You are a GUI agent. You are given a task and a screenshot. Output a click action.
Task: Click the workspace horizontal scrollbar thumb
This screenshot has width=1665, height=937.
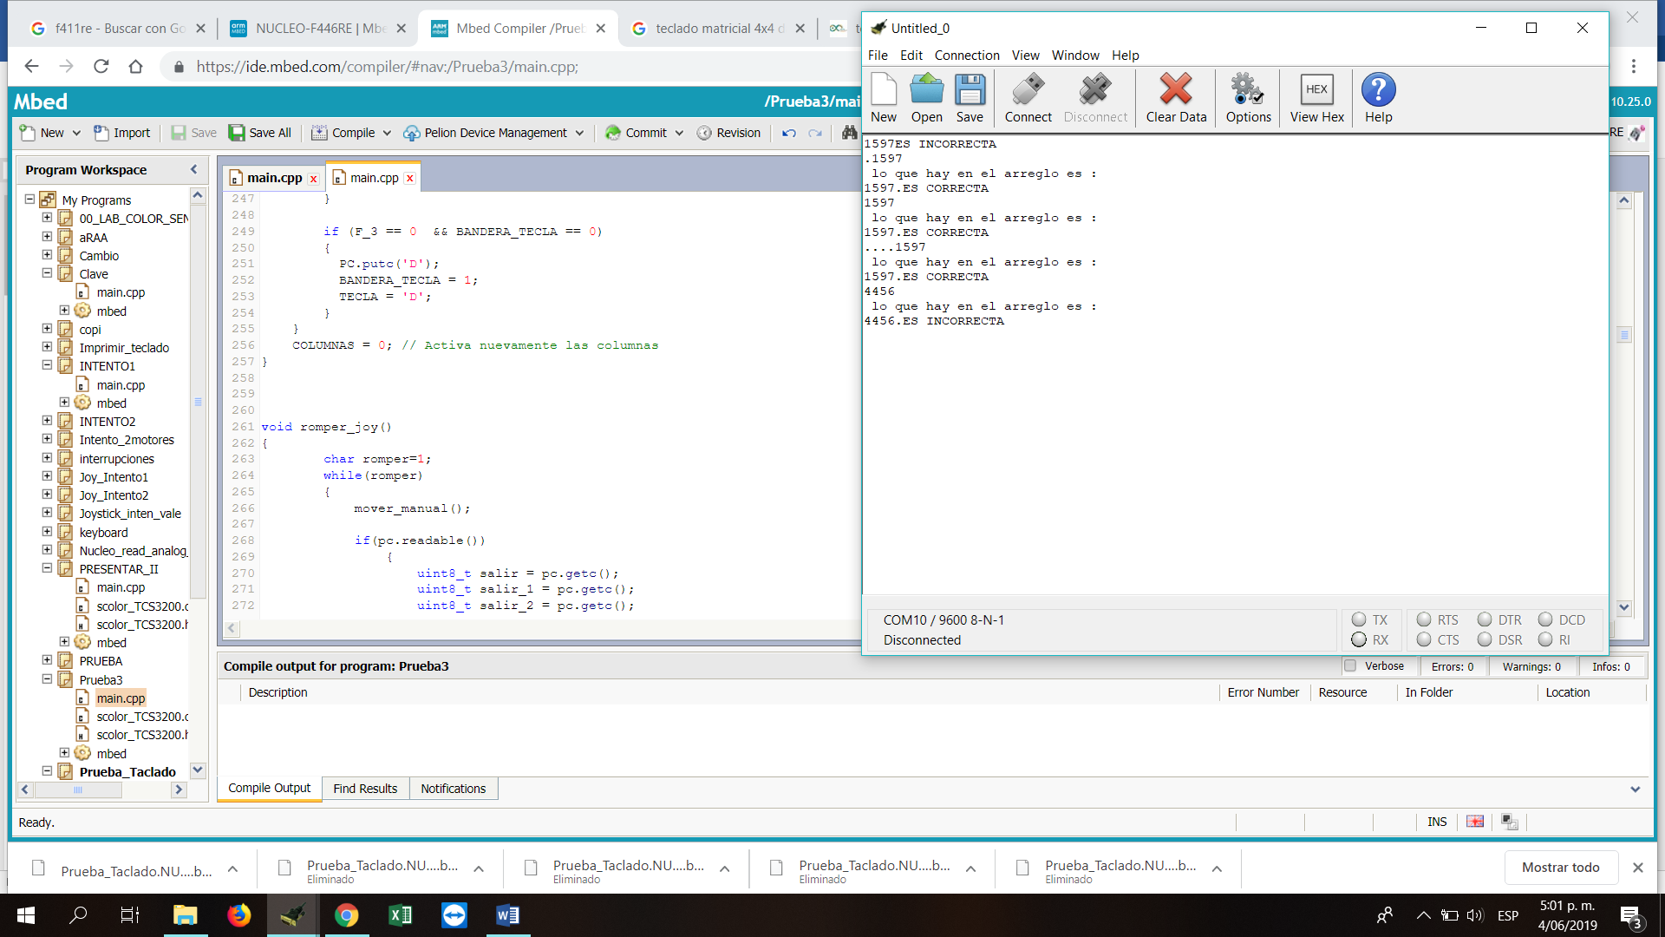click(x=78, y=790)
